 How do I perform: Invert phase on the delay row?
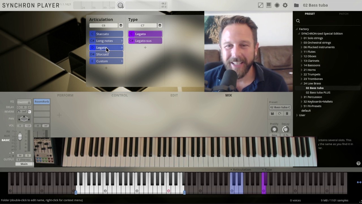(x=29, y=107)
